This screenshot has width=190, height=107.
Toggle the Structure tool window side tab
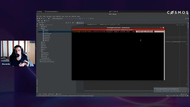[37, 82]
